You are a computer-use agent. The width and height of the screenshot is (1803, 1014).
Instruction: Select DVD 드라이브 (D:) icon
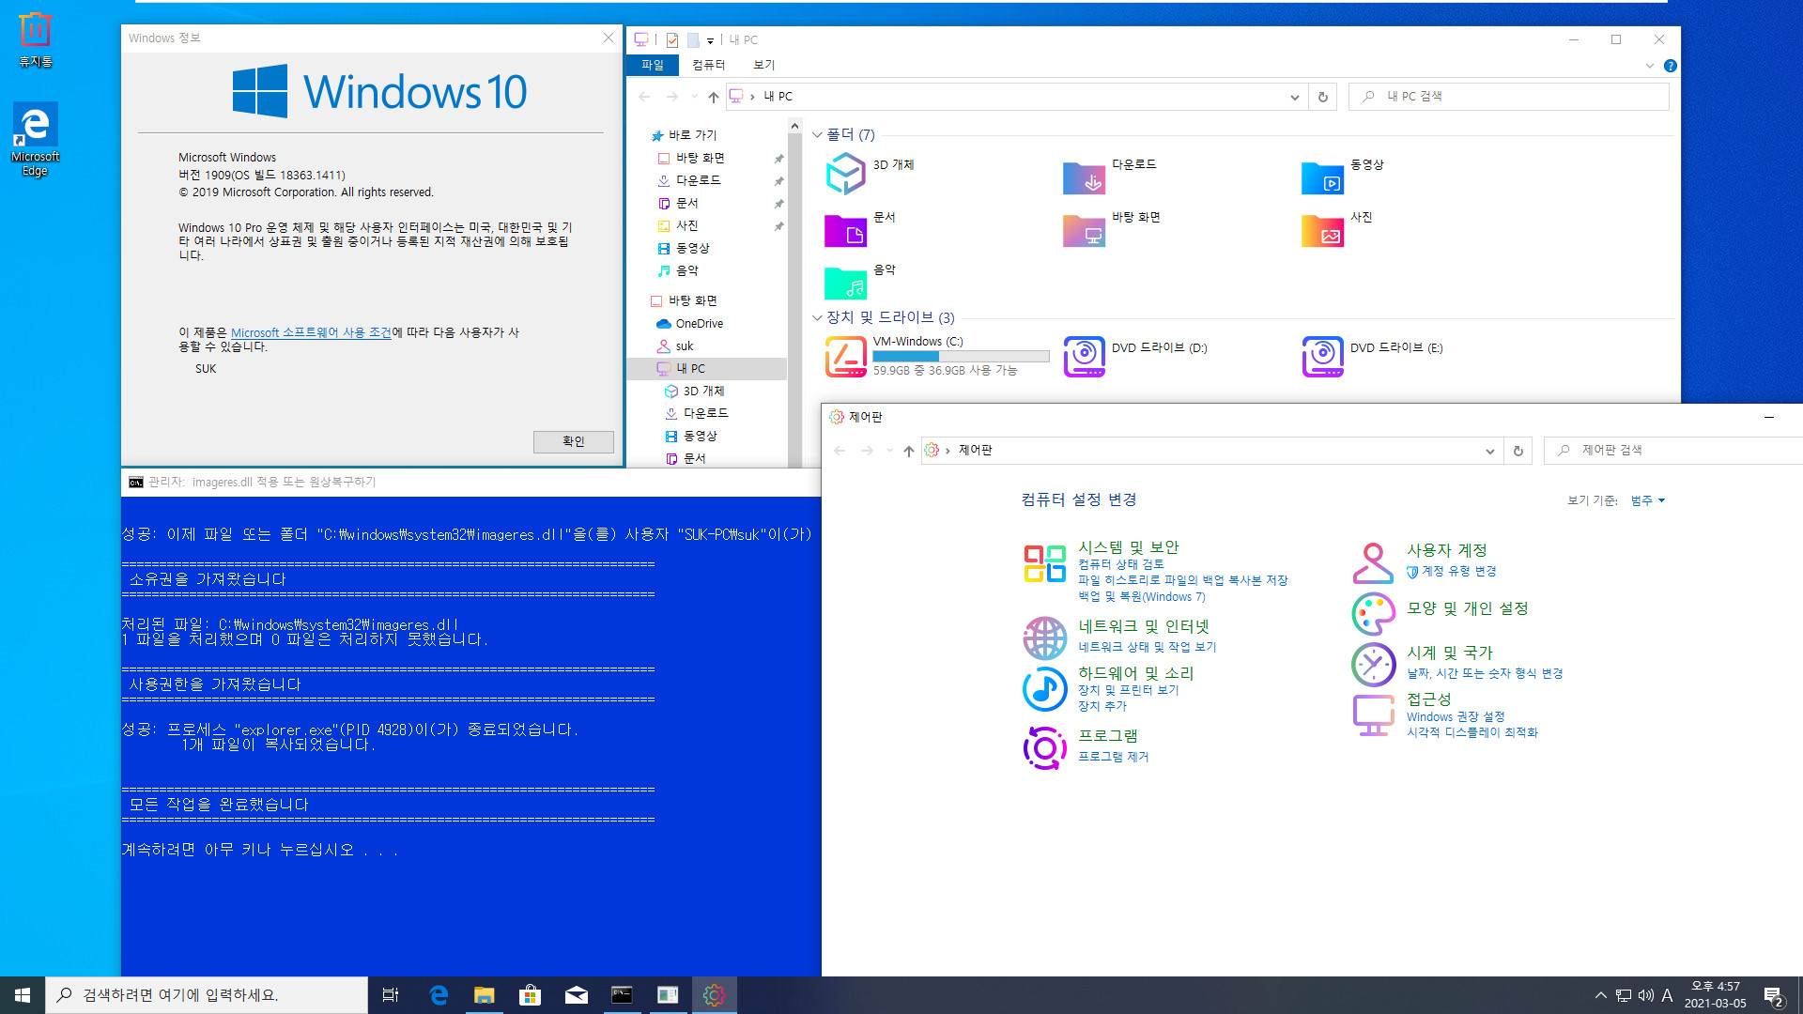click(x=1084, y=357)
